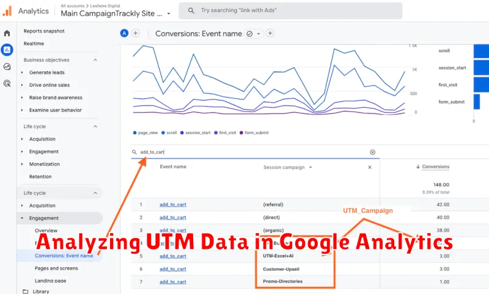Click the form_submit bar in bar chart

[477, 102]
